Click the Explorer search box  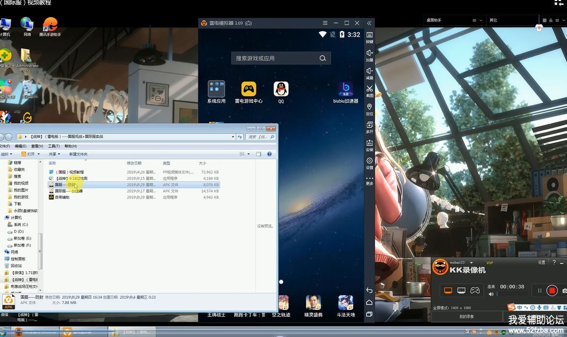point(261,137)
